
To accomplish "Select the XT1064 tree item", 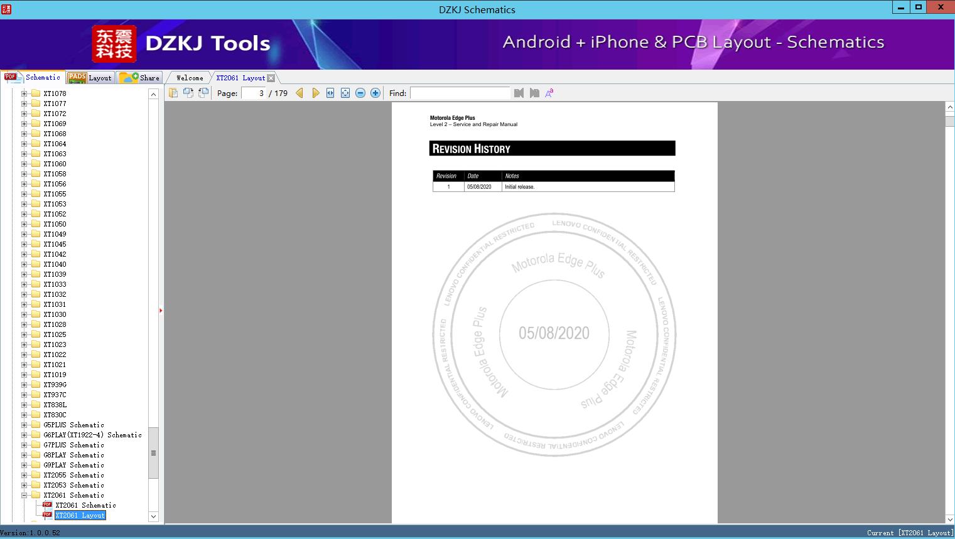I will (x=55, y=144).
